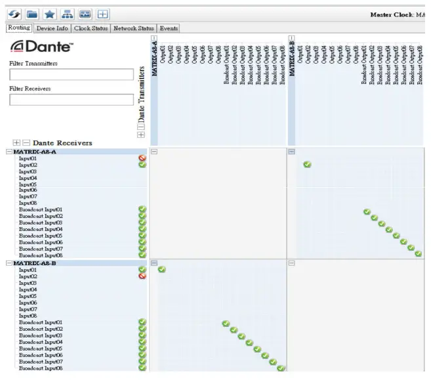Screen dimensions: 431x380
Task: Select Input04 under MATRIX-A8-B receivers
Action: pos(28,289)
